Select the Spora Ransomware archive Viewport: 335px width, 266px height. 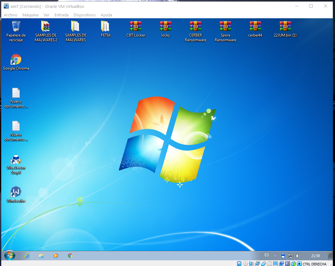[225, 26]
